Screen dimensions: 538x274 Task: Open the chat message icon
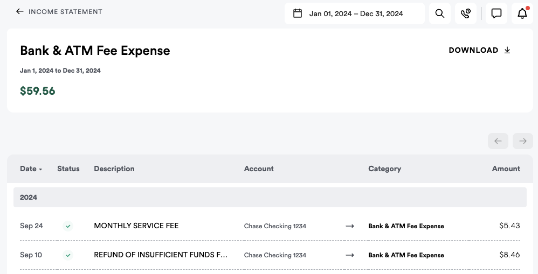(x=496, y=13)
